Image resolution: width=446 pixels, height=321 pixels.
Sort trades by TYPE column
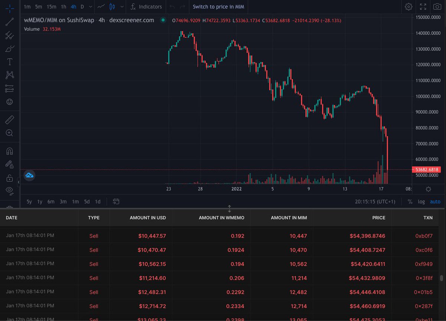pos(94,218)
